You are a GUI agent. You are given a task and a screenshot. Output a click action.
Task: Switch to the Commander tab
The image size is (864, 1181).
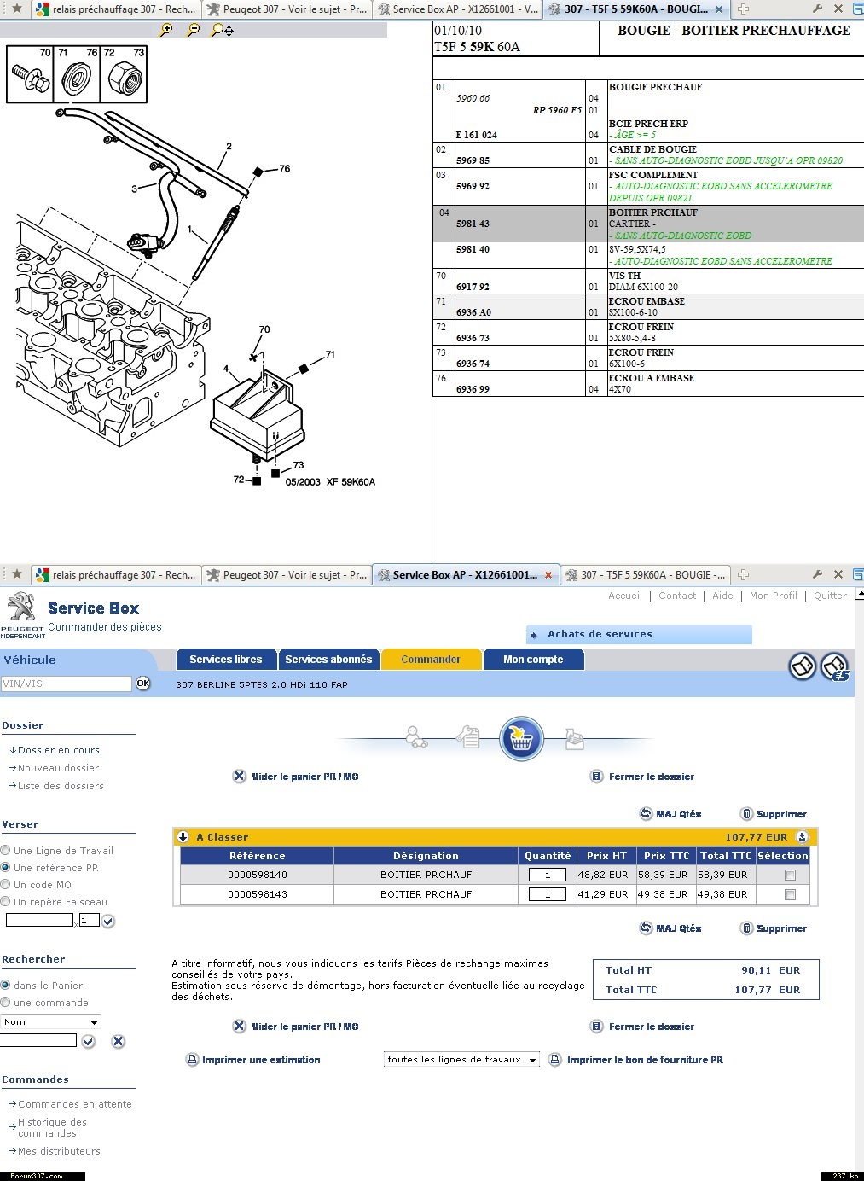[x=431, y=660]
